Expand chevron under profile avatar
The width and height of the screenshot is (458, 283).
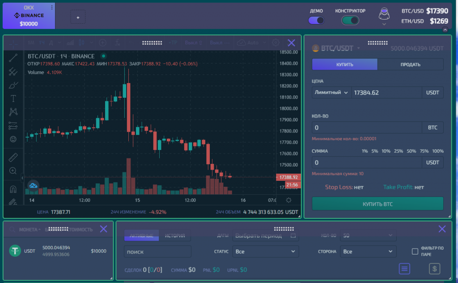[x=384, y=24]
